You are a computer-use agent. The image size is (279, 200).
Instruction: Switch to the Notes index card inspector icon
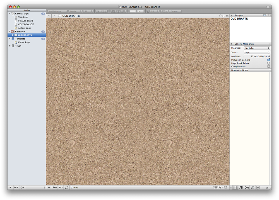(235, 188)
